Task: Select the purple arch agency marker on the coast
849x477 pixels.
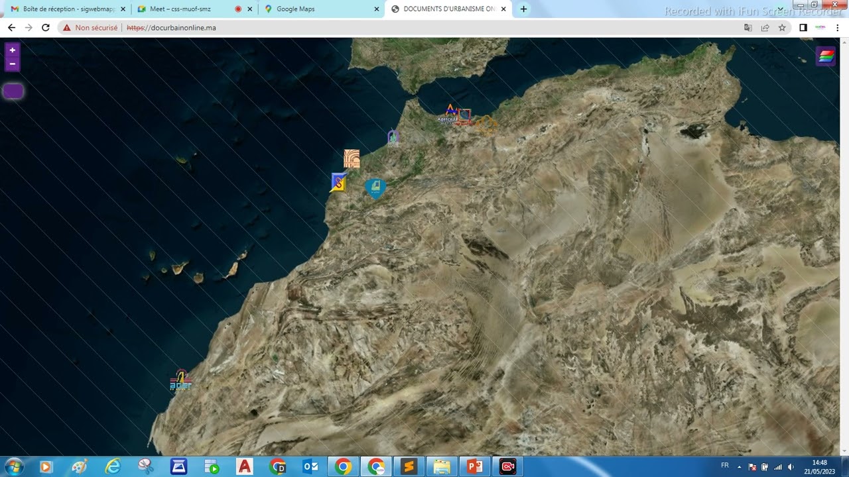Action: point(393,138)
